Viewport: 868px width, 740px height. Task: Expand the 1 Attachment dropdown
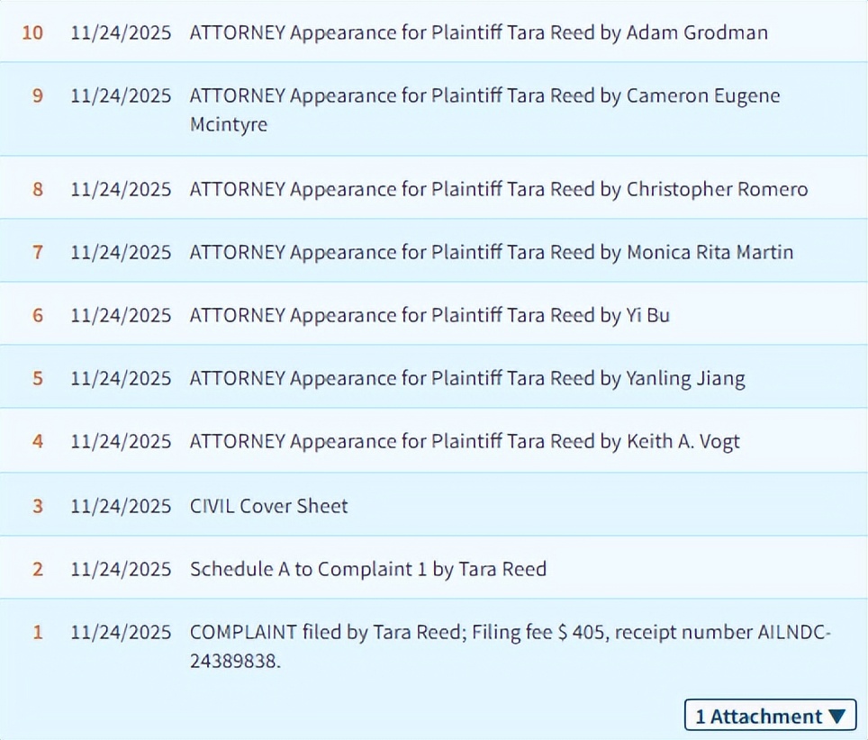click(770, 717)
